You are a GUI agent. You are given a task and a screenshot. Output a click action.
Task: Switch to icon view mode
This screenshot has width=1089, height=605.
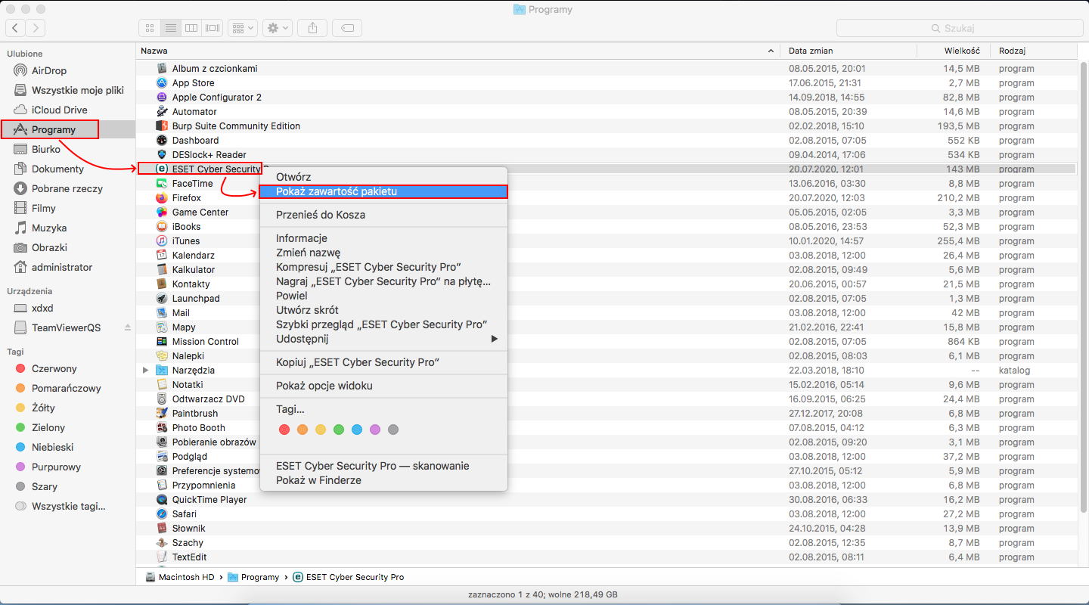(150, 28)
